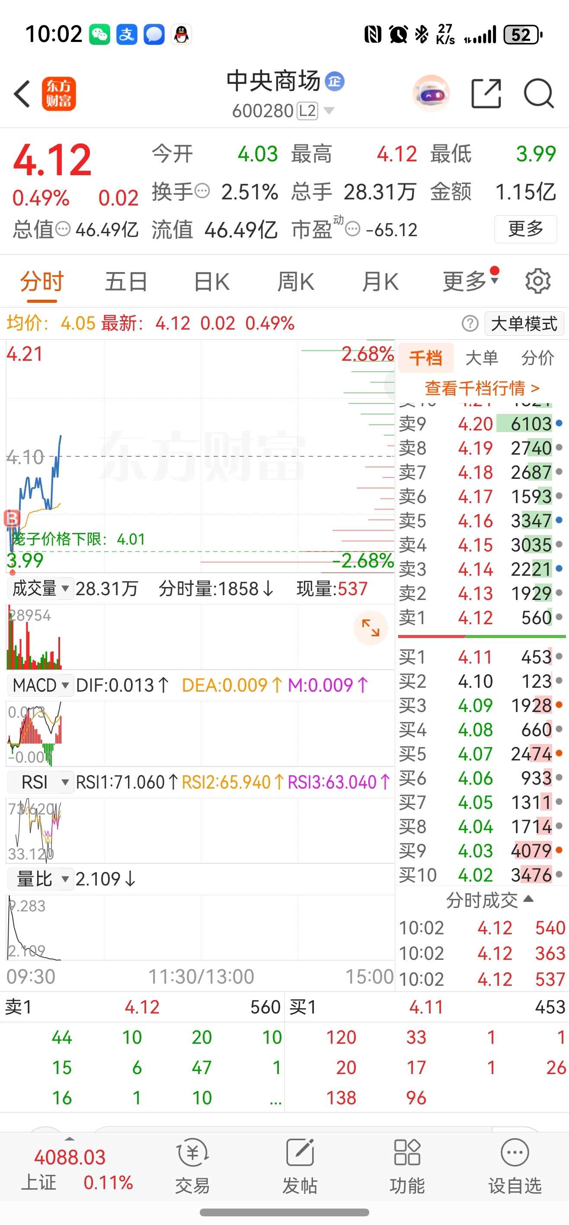This screenshot has width=569, height=1225.
Task: Open chart settings gear icon
Action: click(537, 281)
